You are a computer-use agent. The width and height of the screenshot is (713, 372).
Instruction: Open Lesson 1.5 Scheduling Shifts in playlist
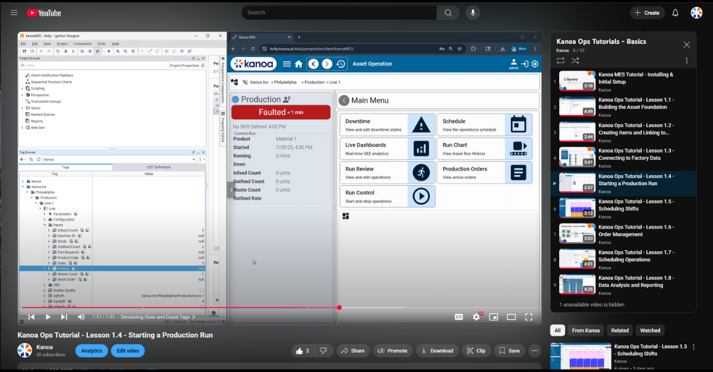coord(624,209)
